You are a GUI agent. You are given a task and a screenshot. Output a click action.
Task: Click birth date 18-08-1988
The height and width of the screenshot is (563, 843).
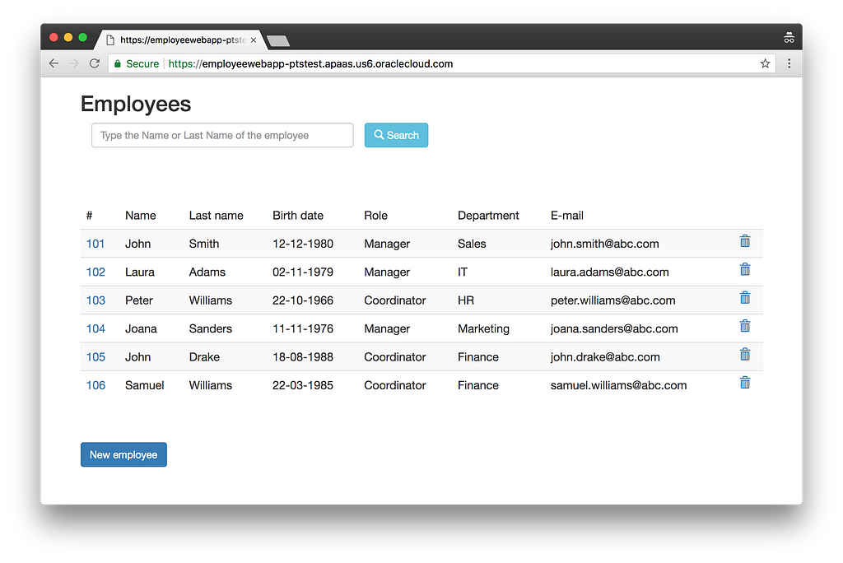(x=303, y=357)
